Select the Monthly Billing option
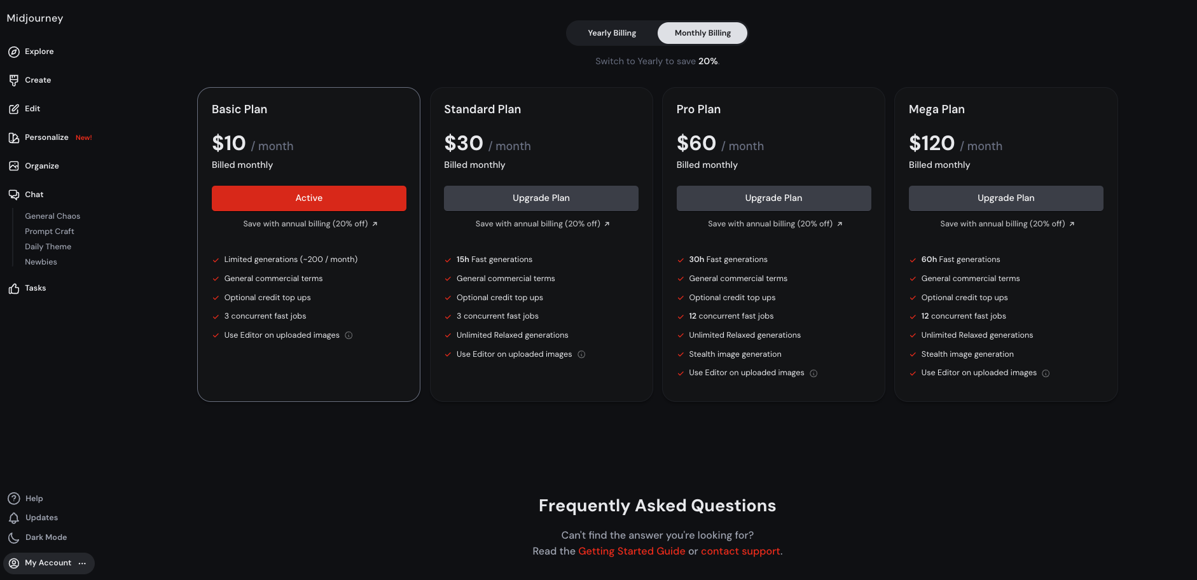 point(702,33)
